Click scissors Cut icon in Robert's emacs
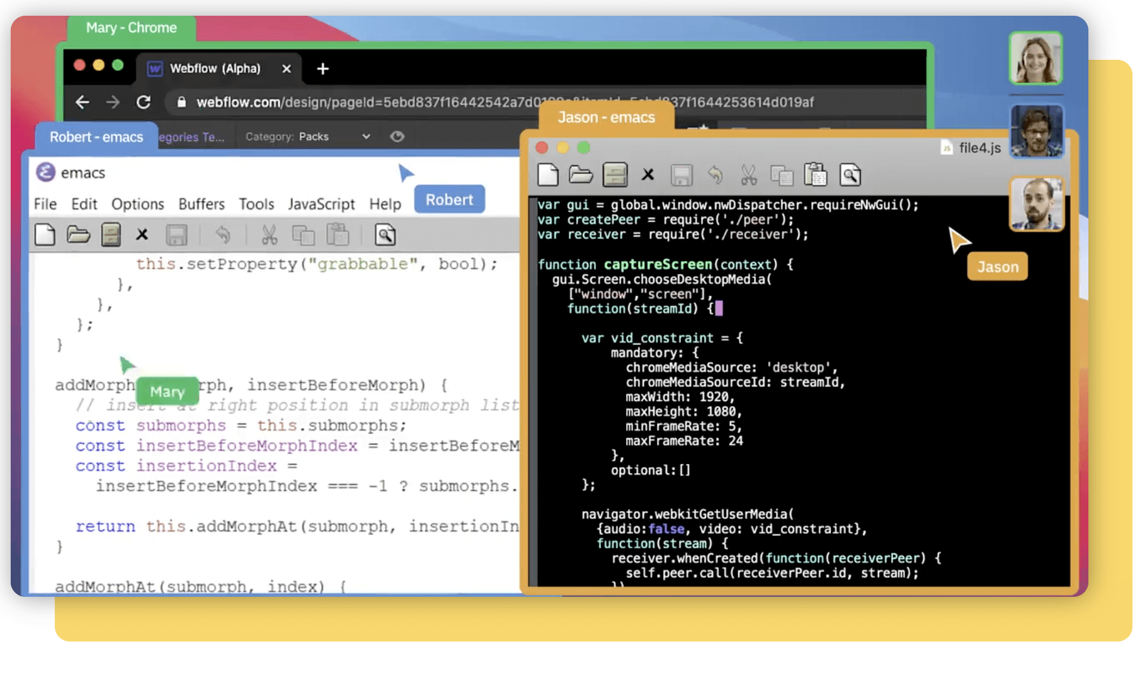This screenshot has width=1135, height=690. [x=269, y=235]
